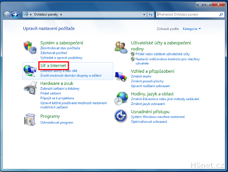Expand arrow before Ovládací panely breadcrumb
Viewport: 228px width, 172px height.
[x=31, y=14]
